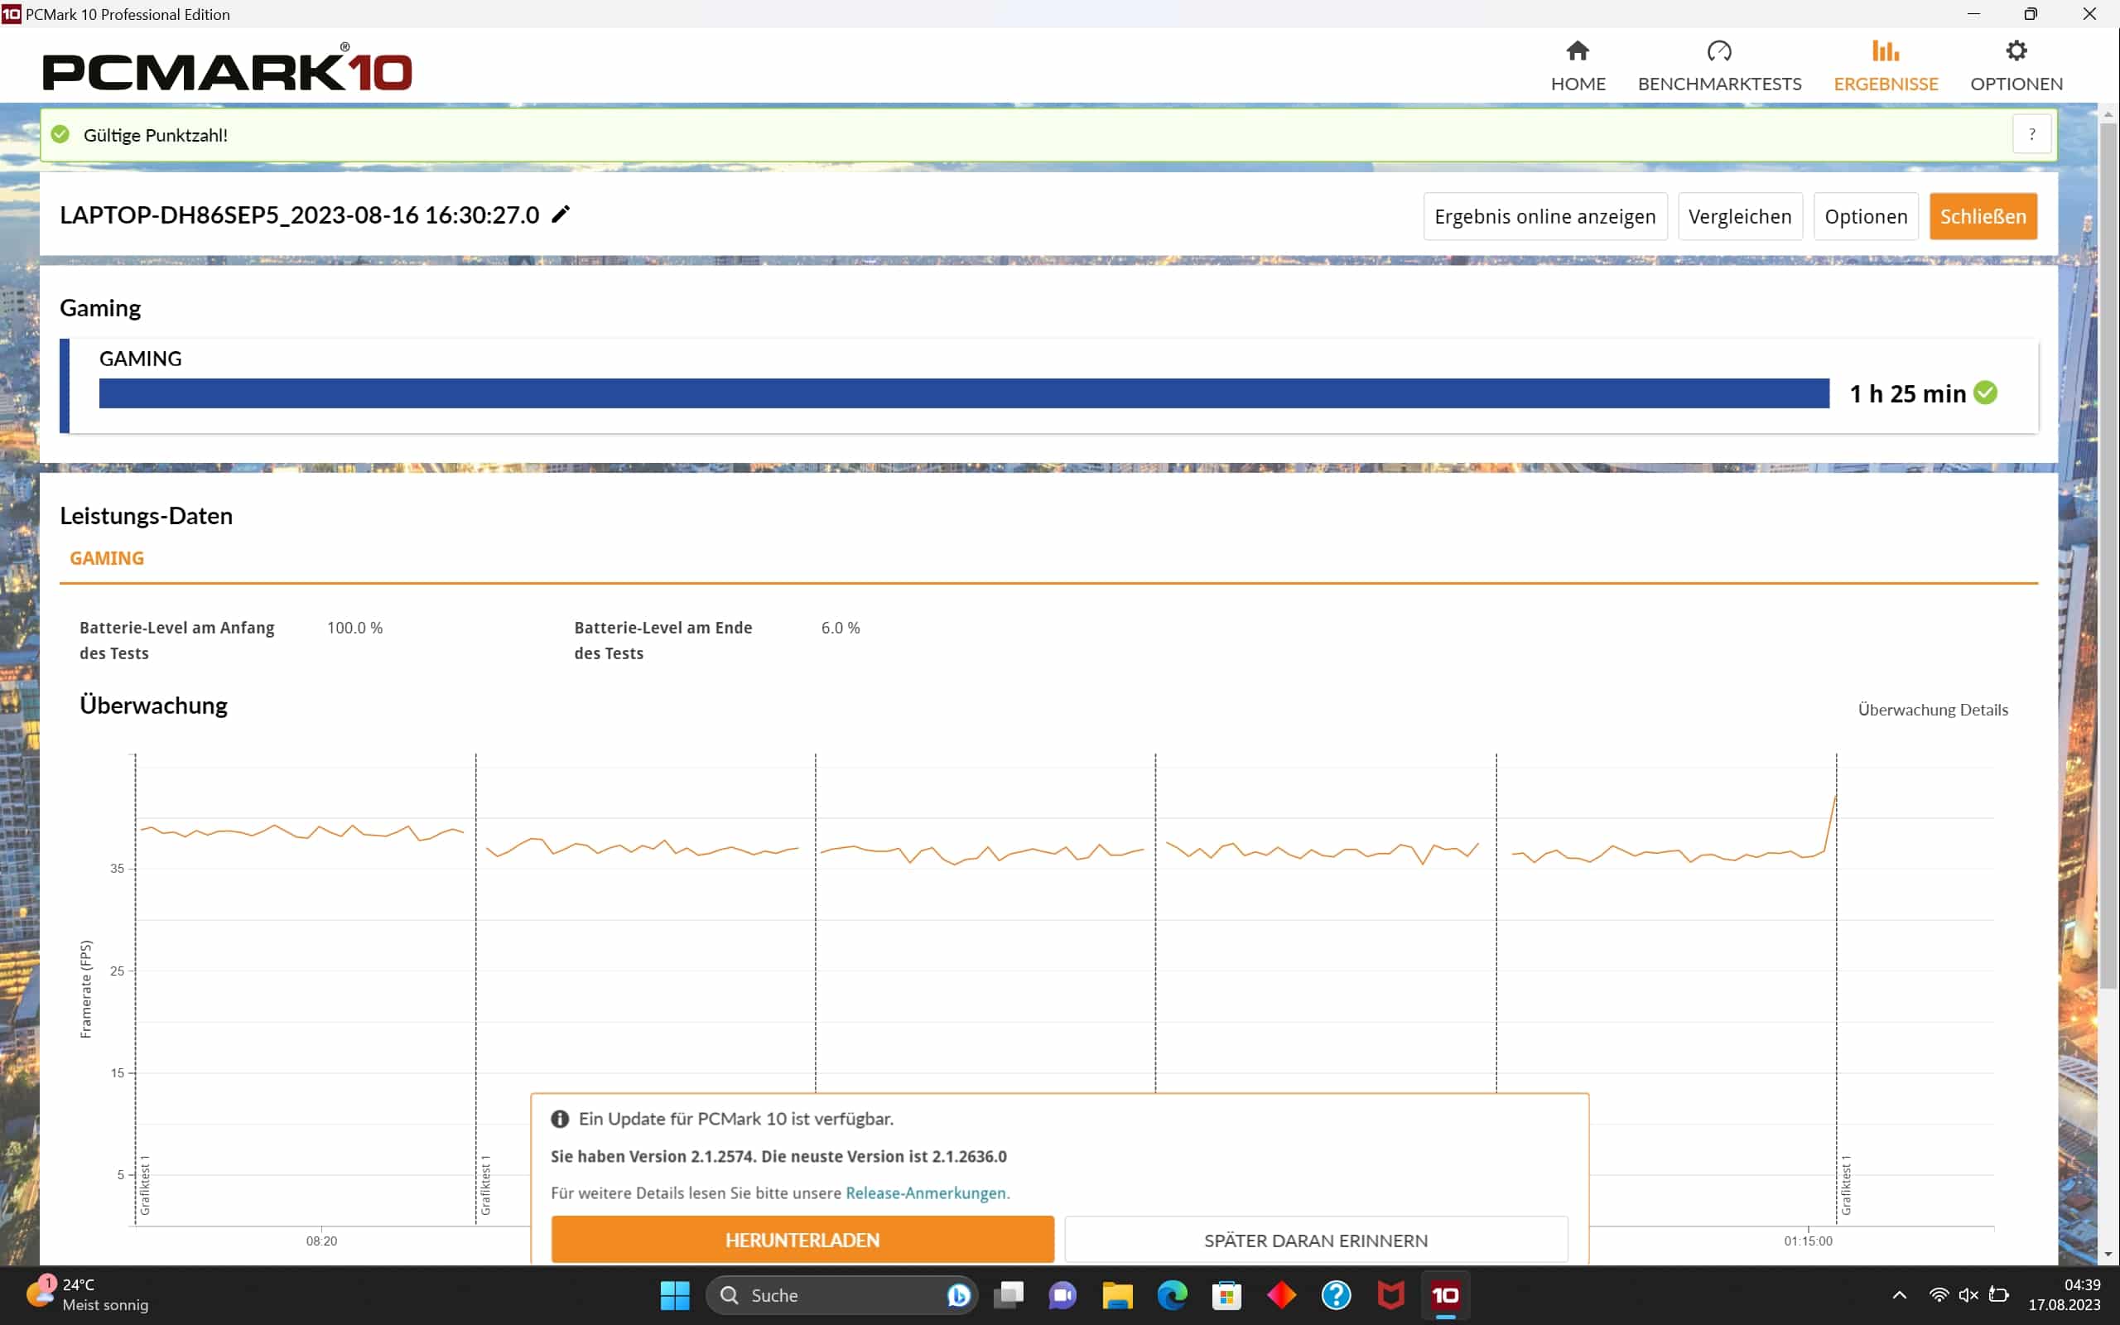The width and height of the screenshot is (2120, 1325).
Task: Open the Optionen button beside Vergleichen
Action: 1865,216
